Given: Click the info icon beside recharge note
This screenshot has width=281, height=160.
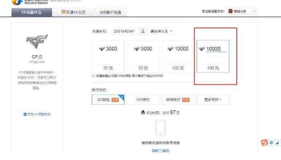Looking at the screenshot, I should point(94,76).
